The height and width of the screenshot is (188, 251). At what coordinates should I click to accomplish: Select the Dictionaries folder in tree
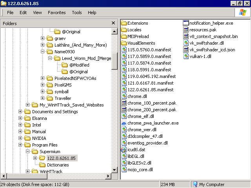[x=58, y=165]
